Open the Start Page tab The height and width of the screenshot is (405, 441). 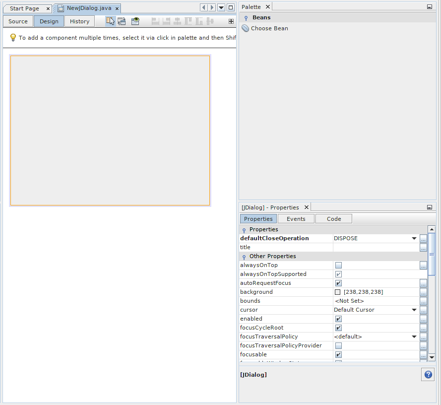(x=24, y=8)
